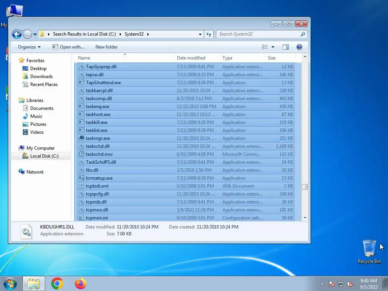Select the TaskSchdPS.dll file name
Image resolution: width=388 pixels, height=291 pixels.
tap(101, 162)
